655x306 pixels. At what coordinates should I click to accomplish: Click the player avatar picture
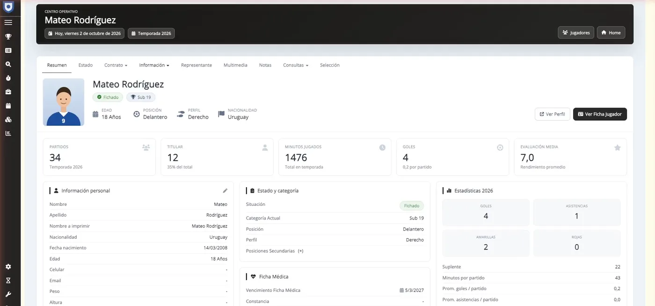pyautogui.click(x=64, y=102)
